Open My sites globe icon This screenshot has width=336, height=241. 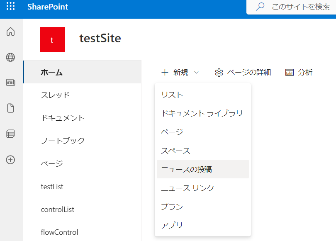[x=11, y=57]
